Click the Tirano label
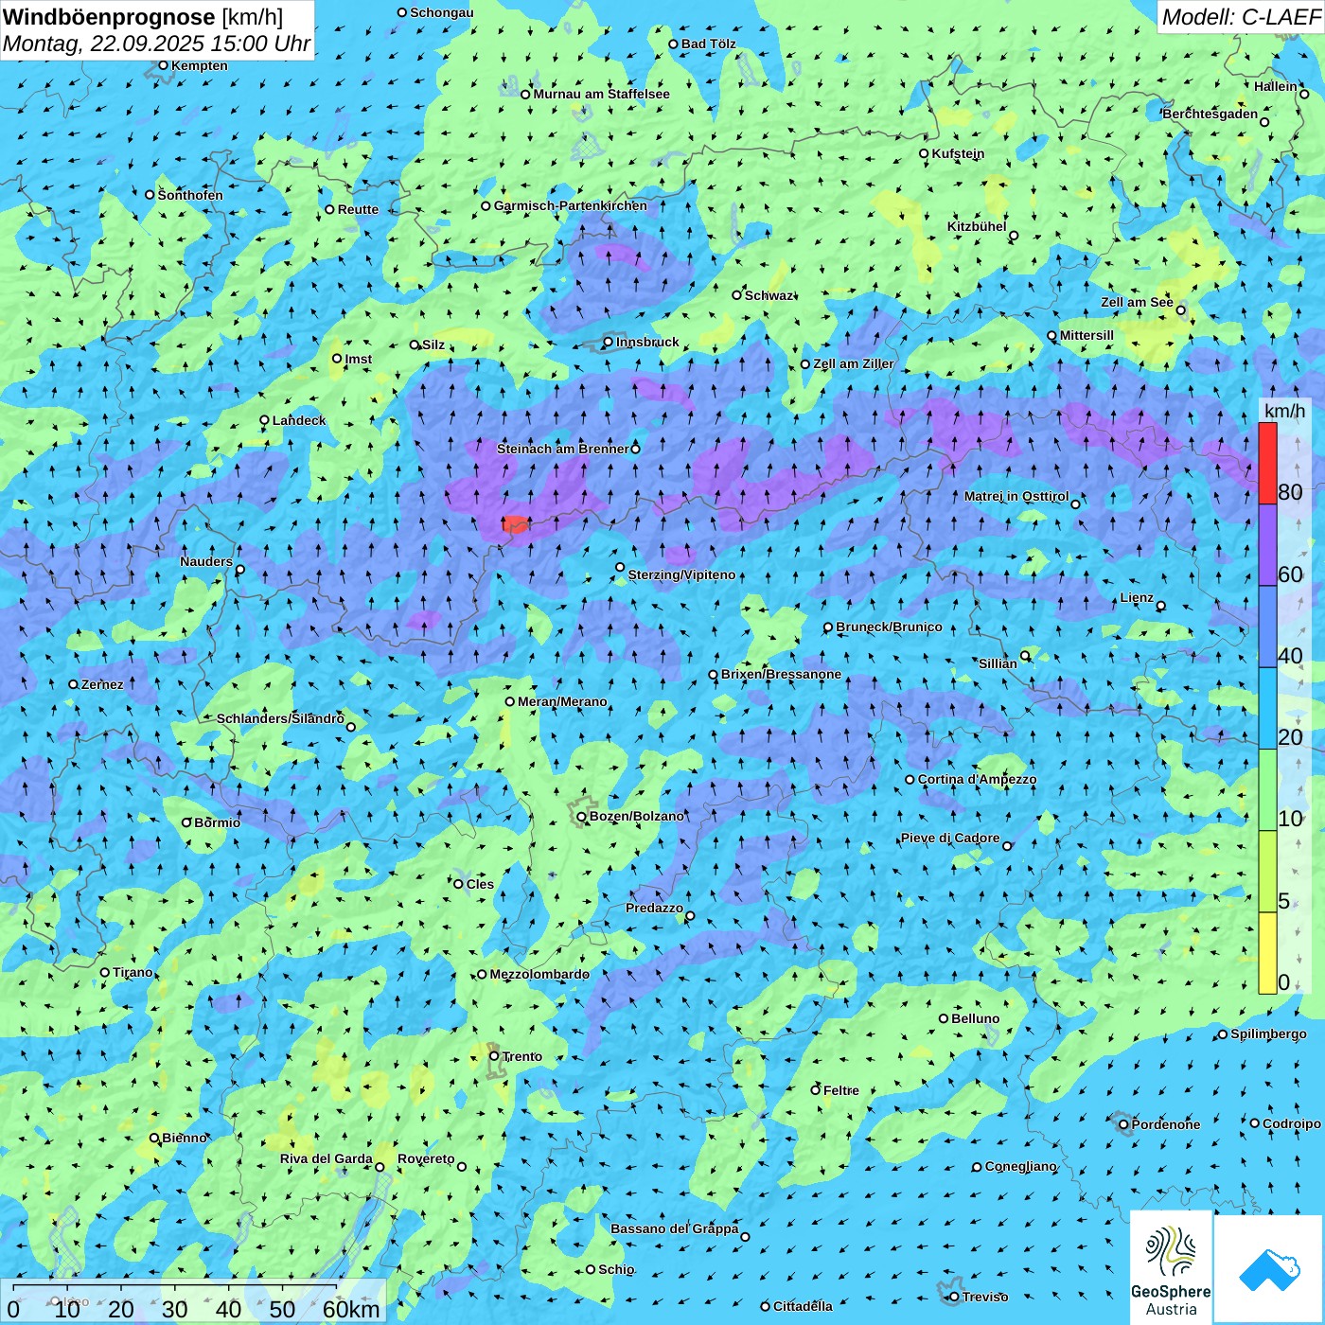Image resolution: width=1325 pixels, height=1325 pixels. click(x=132, y=973)
